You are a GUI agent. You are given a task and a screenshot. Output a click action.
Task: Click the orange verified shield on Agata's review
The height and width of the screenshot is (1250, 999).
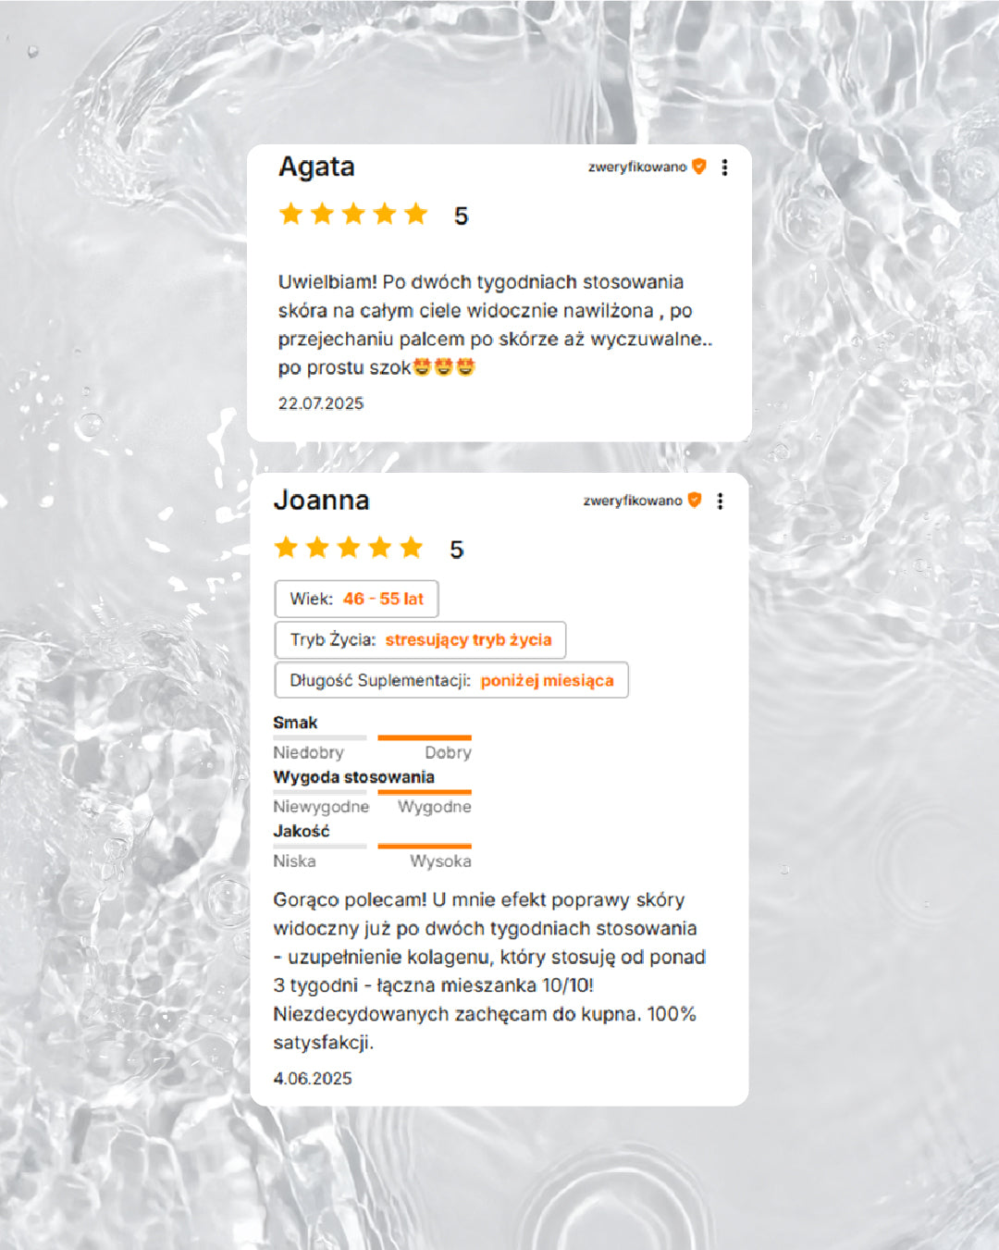[x=699, y=167]
